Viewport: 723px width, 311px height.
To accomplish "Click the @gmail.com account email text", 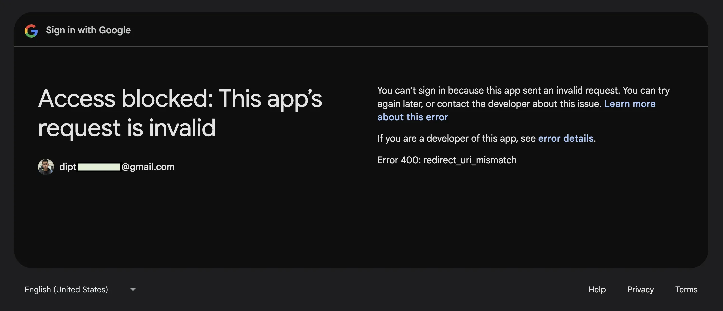I will pyautogui.click(x=148, y=167).
